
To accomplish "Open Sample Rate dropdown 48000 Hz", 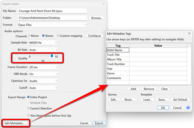I will [43, 43].
